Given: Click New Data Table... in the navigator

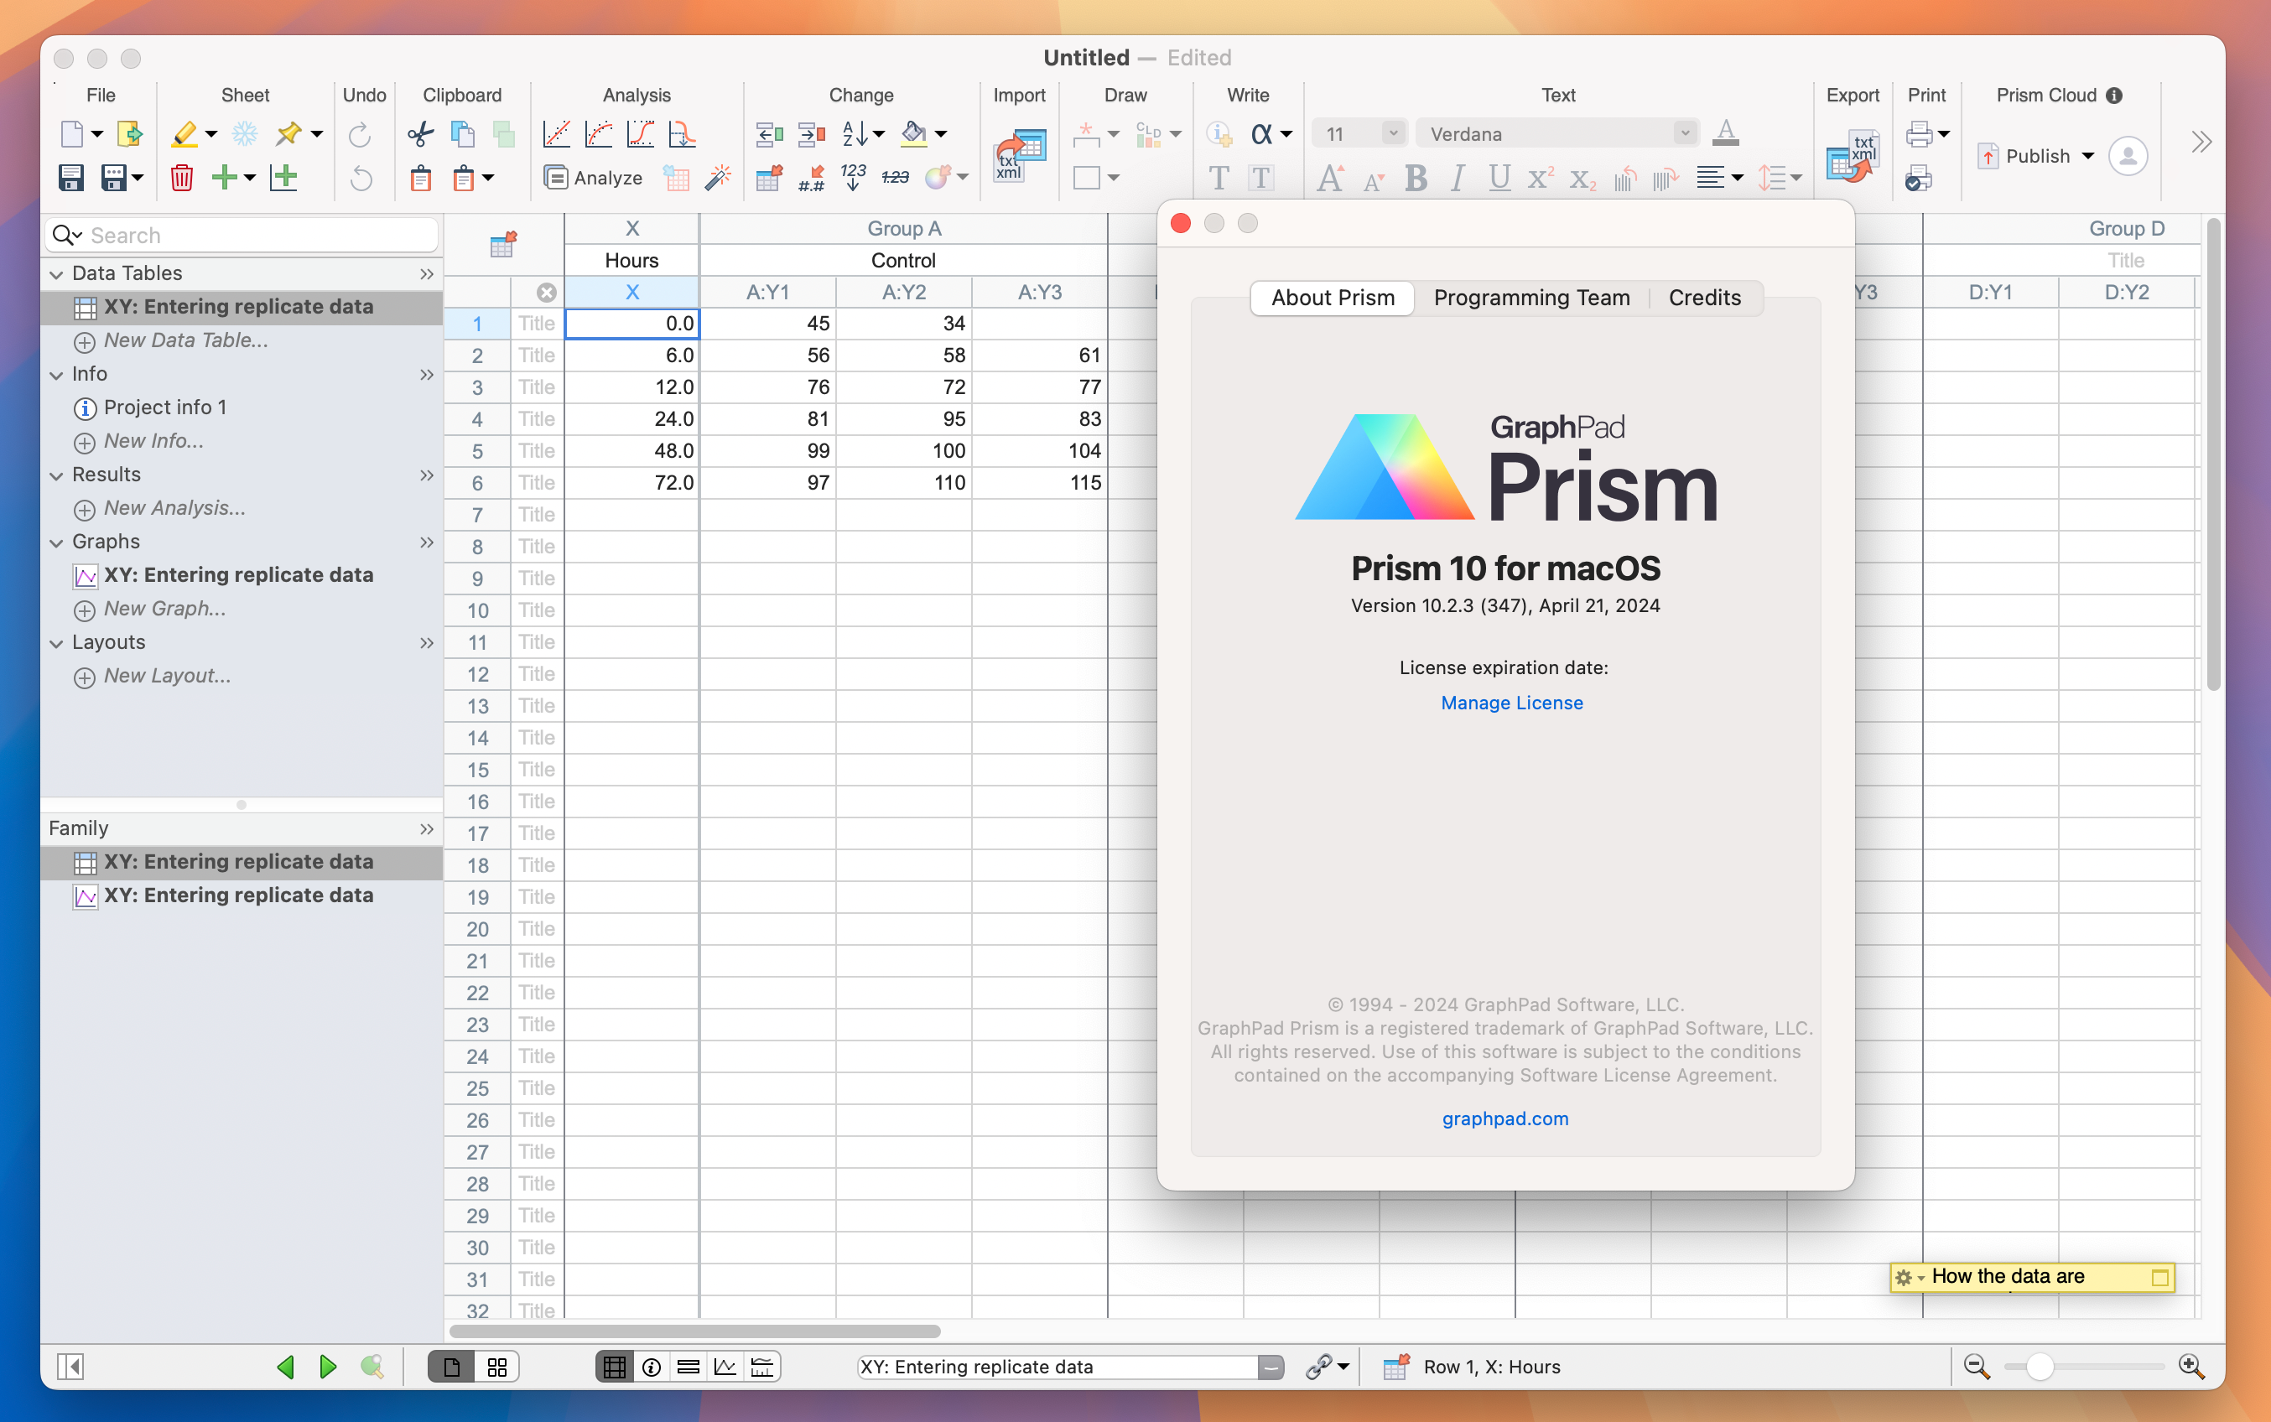Looking at the screenshot, I should click(185, 340).
